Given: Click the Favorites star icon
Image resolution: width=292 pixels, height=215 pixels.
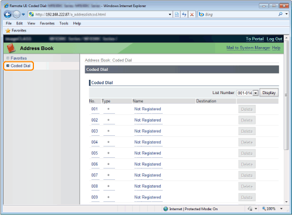Looking at the screenshot, I should (8, 30).
